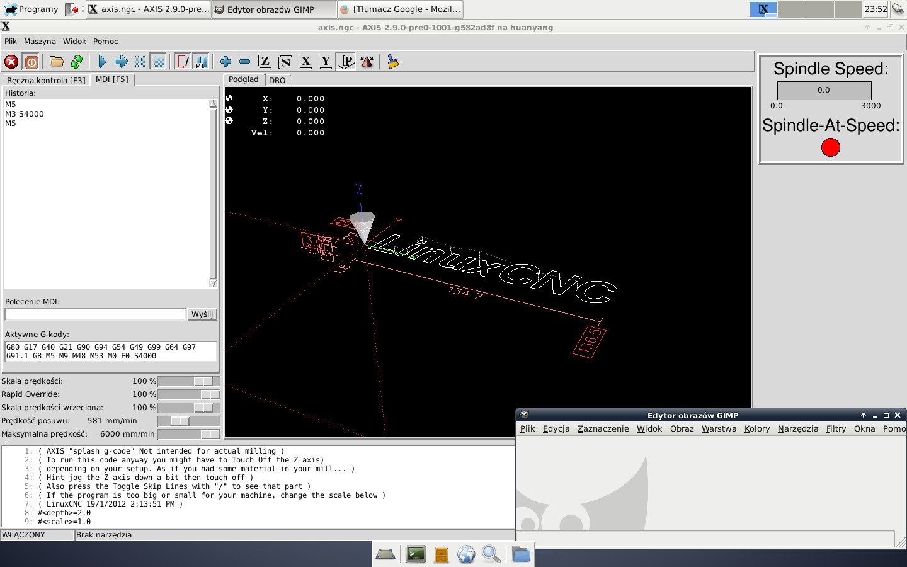
Task: Launch terminal from bottom dock
Action: [416, 554]
